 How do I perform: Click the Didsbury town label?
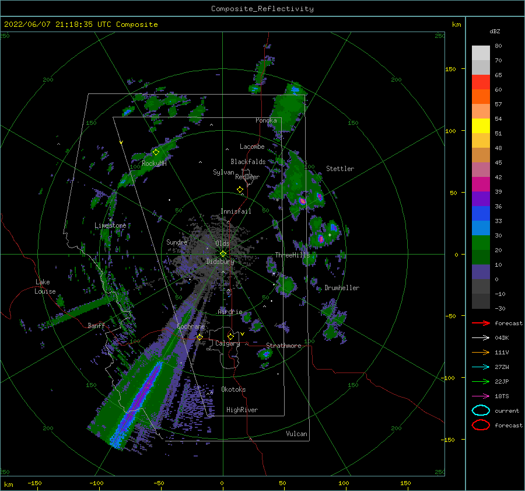point(220,262)
